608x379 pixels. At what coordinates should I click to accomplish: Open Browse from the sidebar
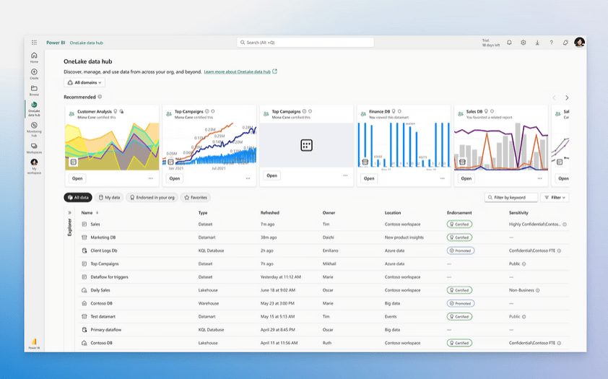(34, 90)
